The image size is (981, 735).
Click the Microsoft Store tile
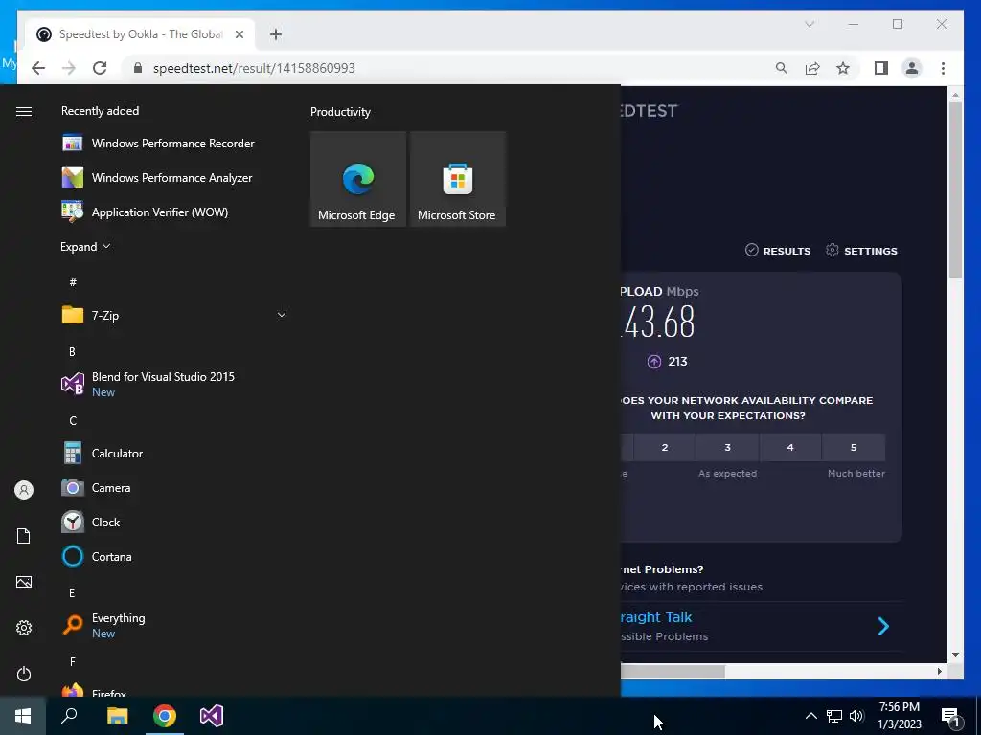457,179
